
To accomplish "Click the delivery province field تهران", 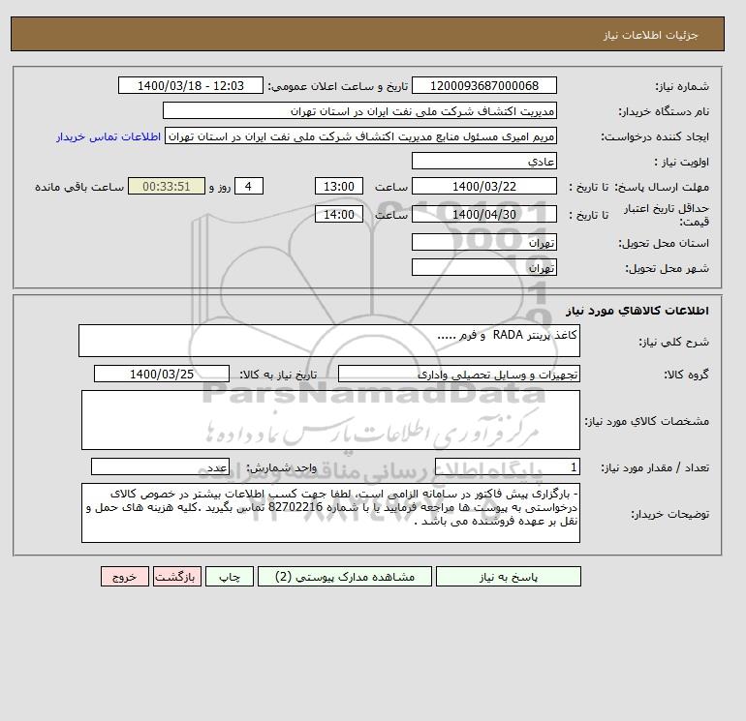I will [x=483, y=242].
